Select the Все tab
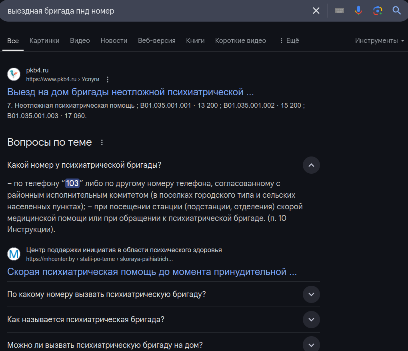 pos(13,41)
